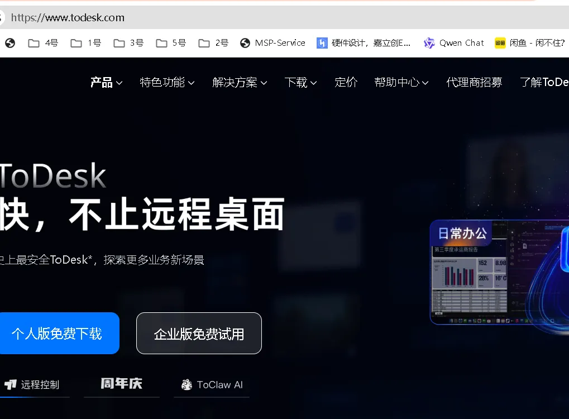Click the 企业版免费试用 button

pos(199,334)
